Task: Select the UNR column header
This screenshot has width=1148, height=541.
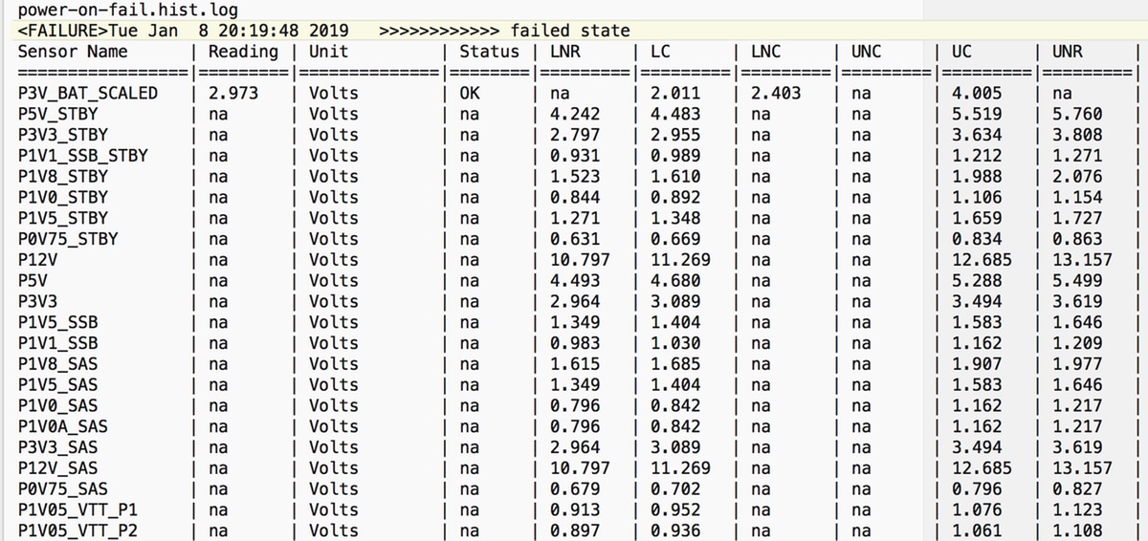Action: 1067,51
